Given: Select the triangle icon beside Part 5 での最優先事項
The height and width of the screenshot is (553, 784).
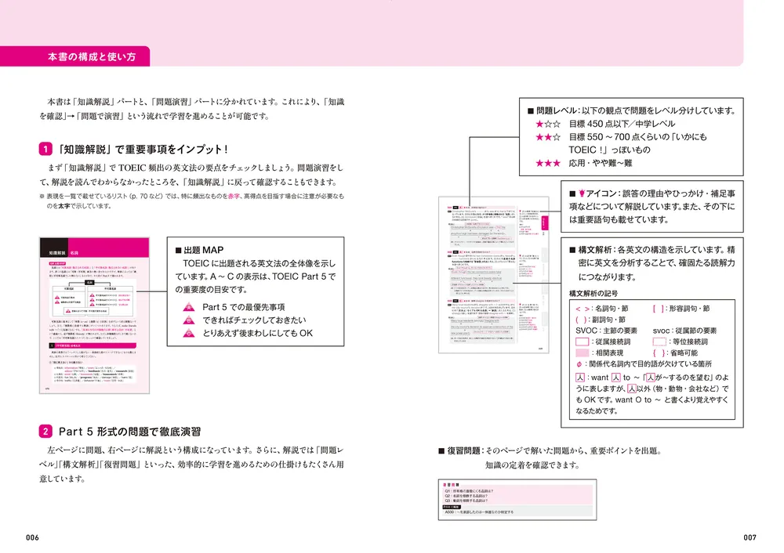Looking at the screenshot, I should pyautogui.click(x=188, y=307).
